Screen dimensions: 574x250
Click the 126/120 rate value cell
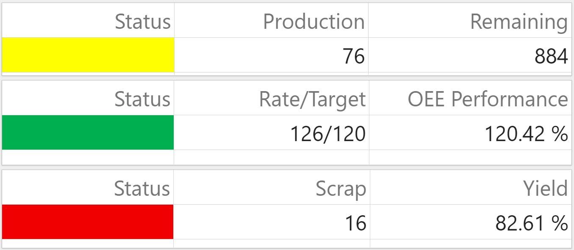click(x=327, y=134)
